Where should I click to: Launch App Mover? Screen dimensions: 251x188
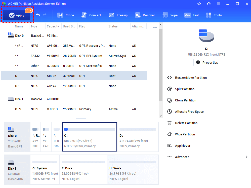[x=183, y=145]
